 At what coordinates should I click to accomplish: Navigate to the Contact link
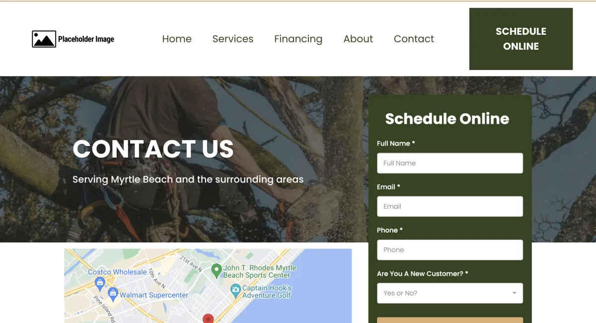pyautogui.click(x=414, y=39)
